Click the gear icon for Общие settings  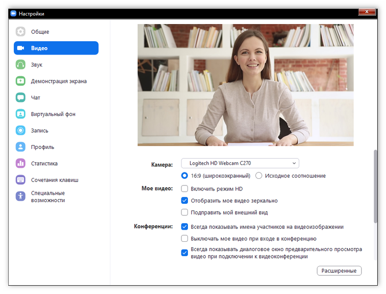(20, 32)
